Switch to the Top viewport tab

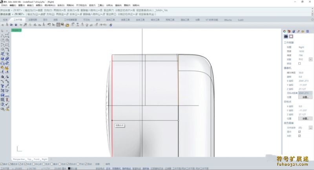(29, 159)
